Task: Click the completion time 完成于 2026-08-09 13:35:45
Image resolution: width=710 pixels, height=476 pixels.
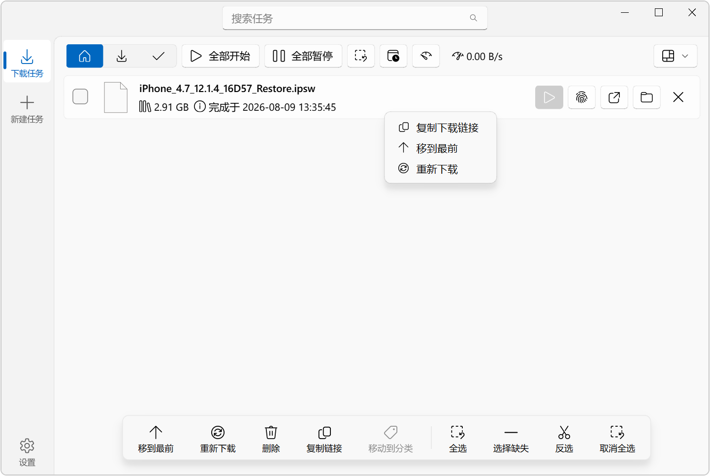Action: click(x=265, y=107)
